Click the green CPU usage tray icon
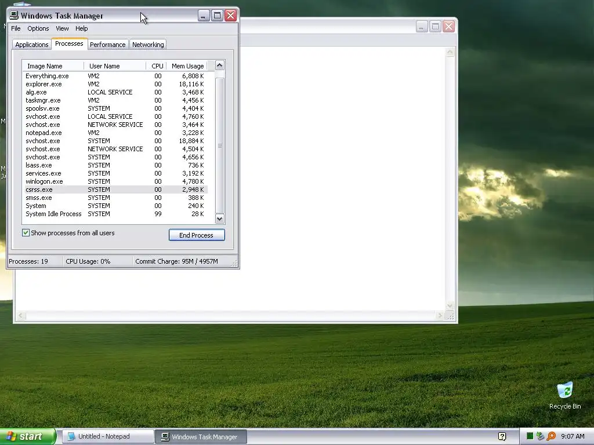 coord(530,436)
